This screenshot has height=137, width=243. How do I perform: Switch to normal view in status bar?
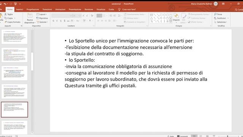[x=194, y=136]
